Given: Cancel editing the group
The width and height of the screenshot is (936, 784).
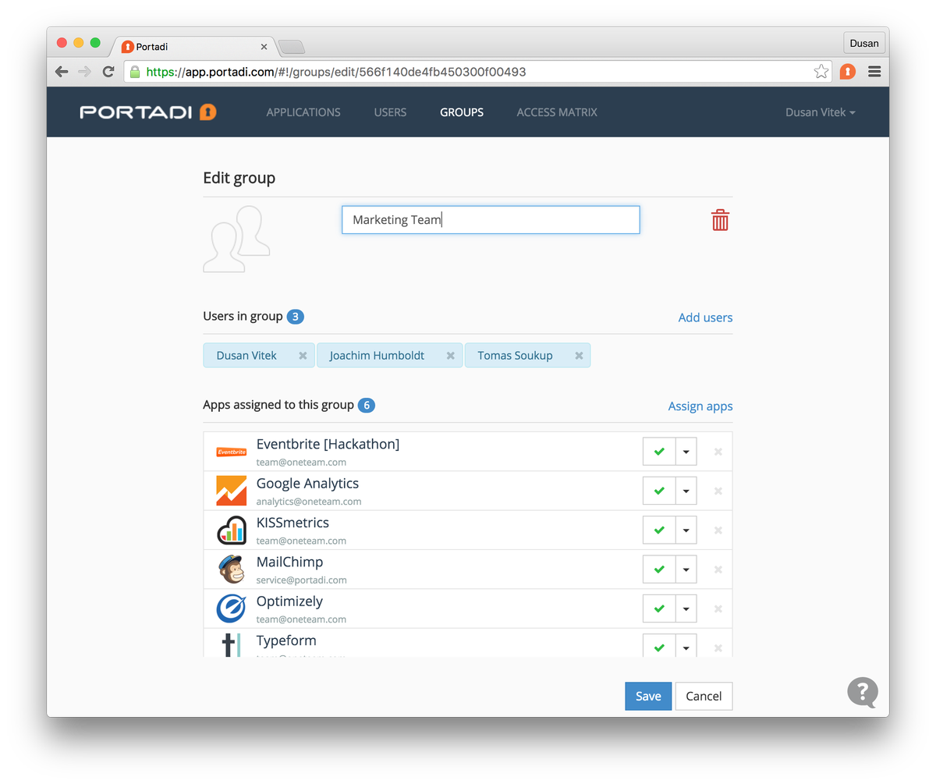Looking at the screenshot, I should click(704, 696).
